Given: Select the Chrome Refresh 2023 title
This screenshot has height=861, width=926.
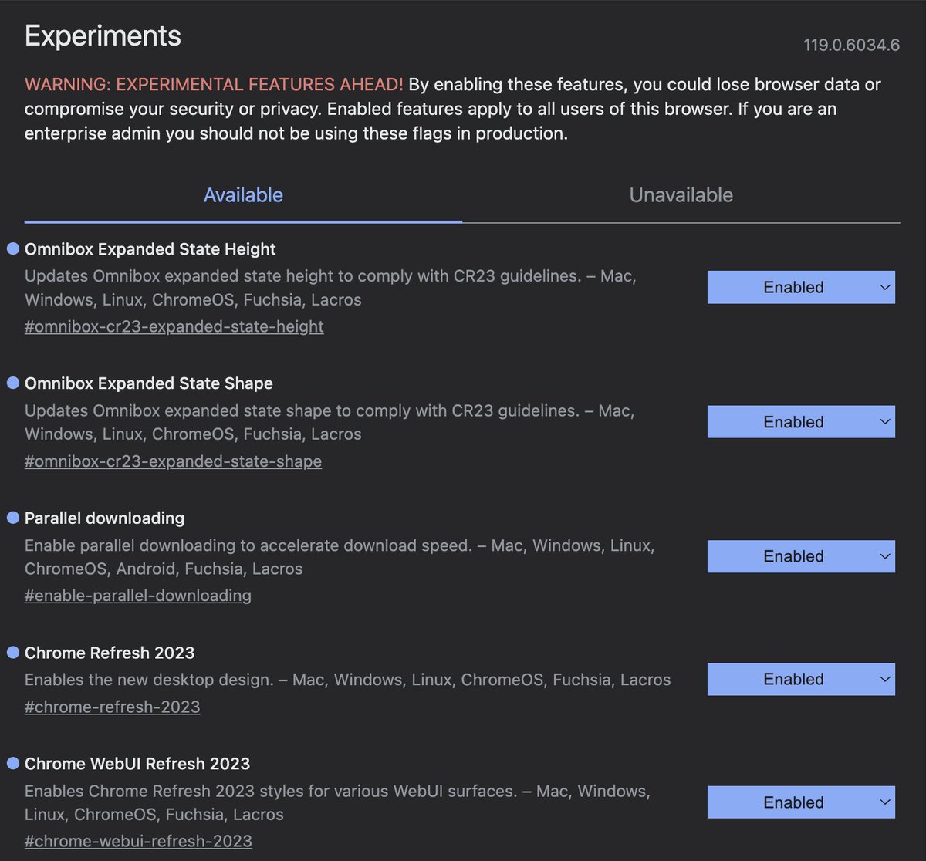Looking at the screenshot, I should pos(110,653).
